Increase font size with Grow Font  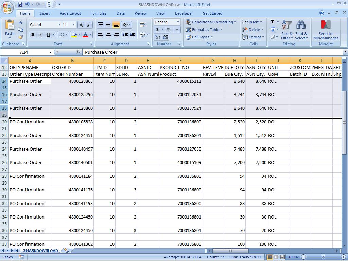[x=82, y=25]
